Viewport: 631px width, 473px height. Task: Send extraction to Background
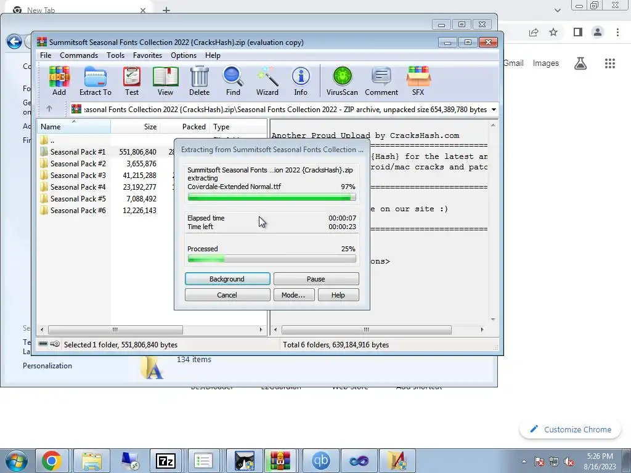tap(227, 279)
